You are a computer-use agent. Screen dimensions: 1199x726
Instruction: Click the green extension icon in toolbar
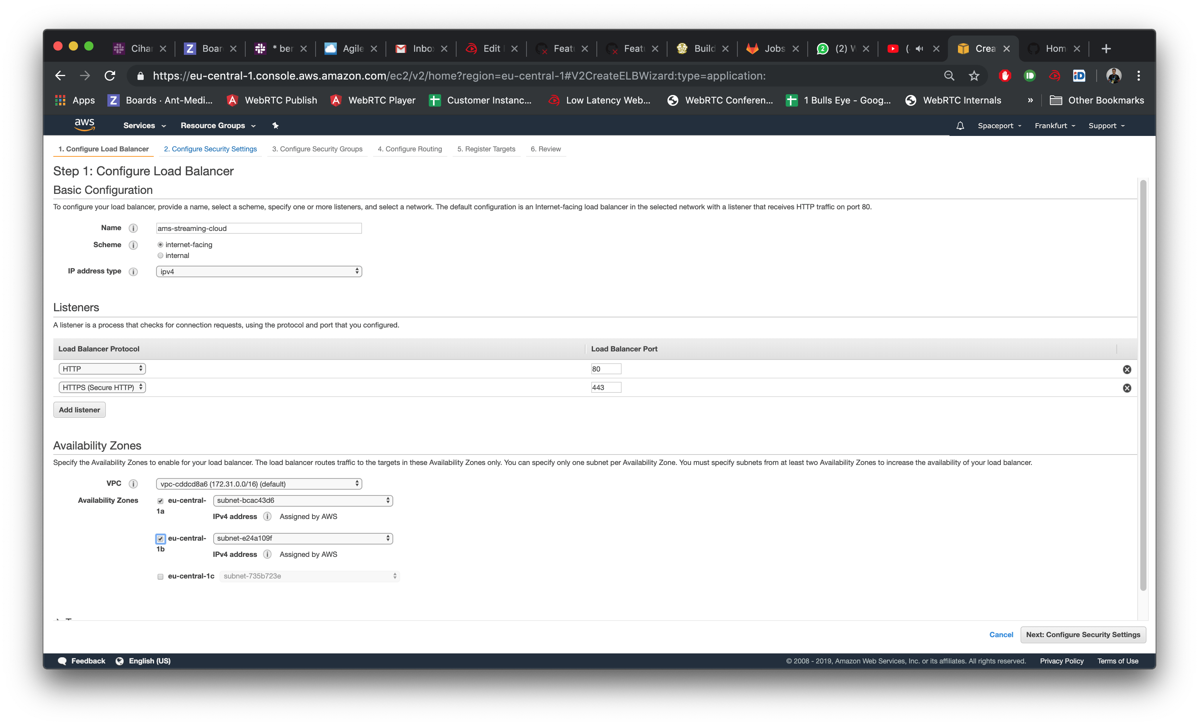click(1029, 75)
